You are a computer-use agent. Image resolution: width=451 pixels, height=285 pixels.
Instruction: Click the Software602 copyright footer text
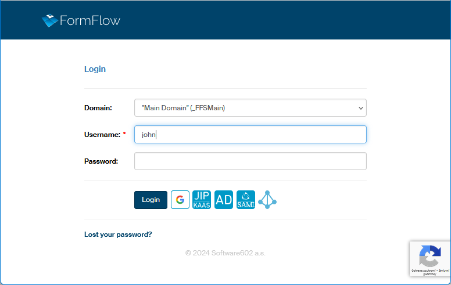226,253
